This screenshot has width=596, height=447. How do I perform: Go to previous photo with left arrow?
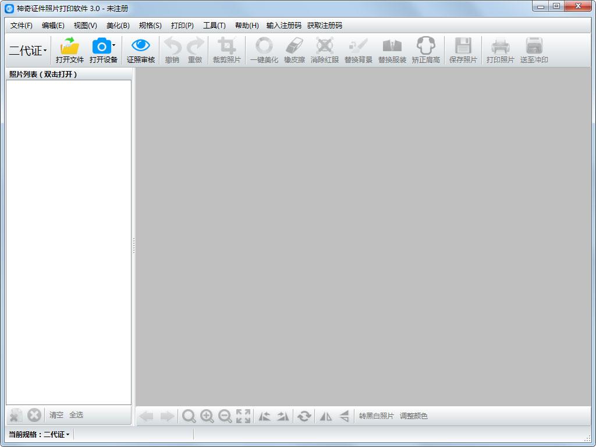coord(146,416)
